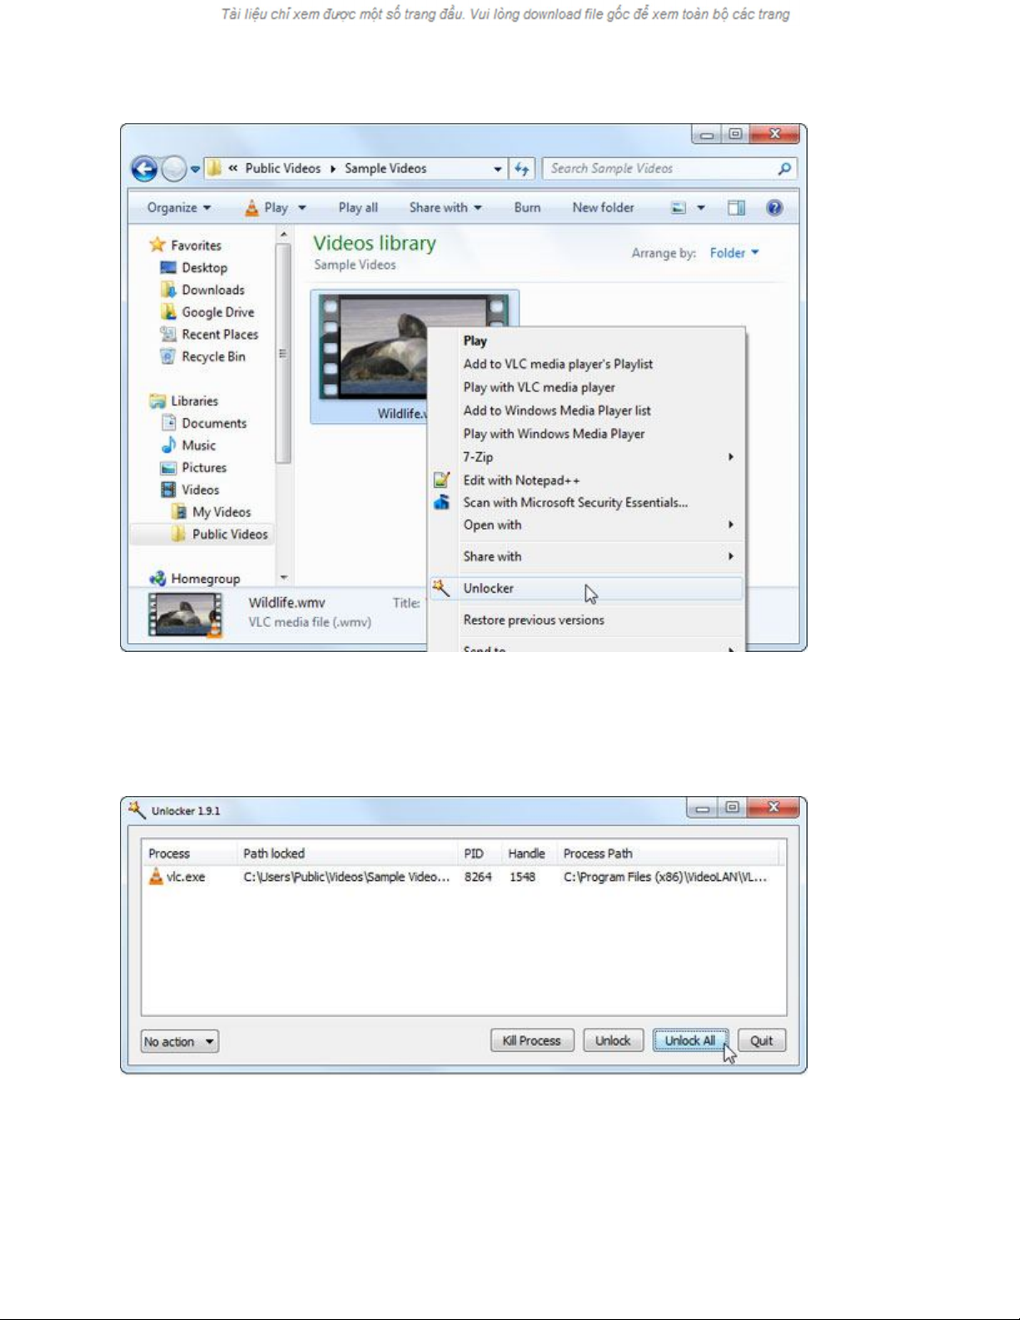
Task: Toggle the preview pane icon
Action: point(736,208)
